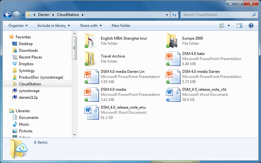Click the CloudStation icon in sidebar

pos(15,84)
